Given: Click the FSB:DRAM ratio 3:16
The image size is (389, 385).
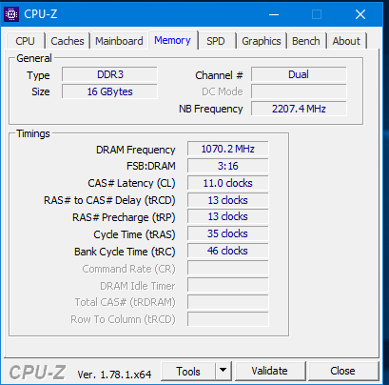Looking at the screenshot, I should (227, 166).
